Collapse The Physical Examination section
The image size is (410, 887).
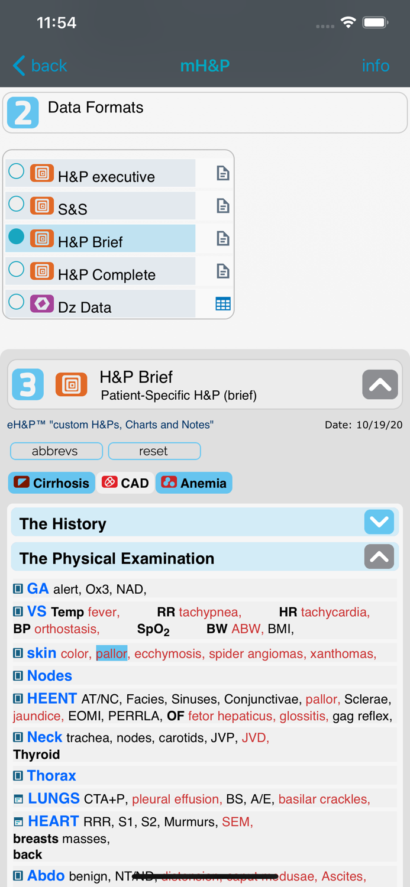379,556
